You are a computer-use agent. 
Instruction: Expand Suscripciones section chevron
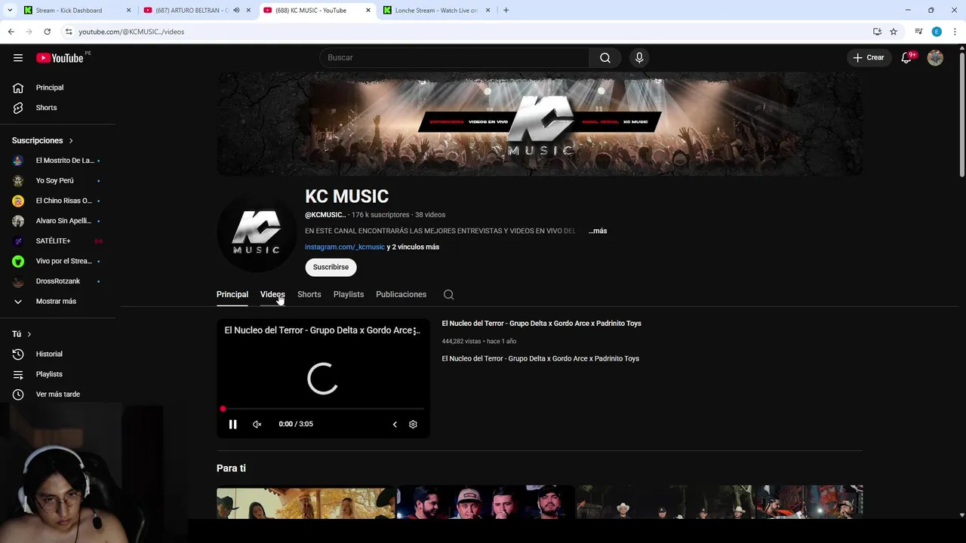71,141
